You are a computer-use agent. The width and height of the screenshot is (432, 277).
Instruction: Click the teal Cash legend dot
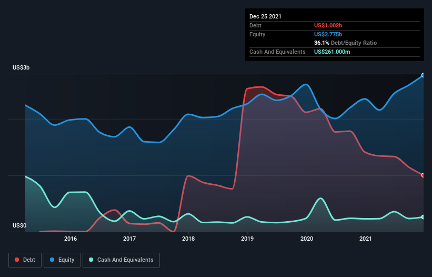[x=91, y=260]
